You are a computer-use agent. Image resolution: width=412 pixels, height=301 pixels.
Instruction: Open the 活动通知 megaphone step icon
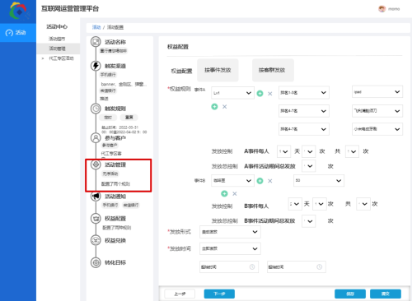click(x=96, y=197)
